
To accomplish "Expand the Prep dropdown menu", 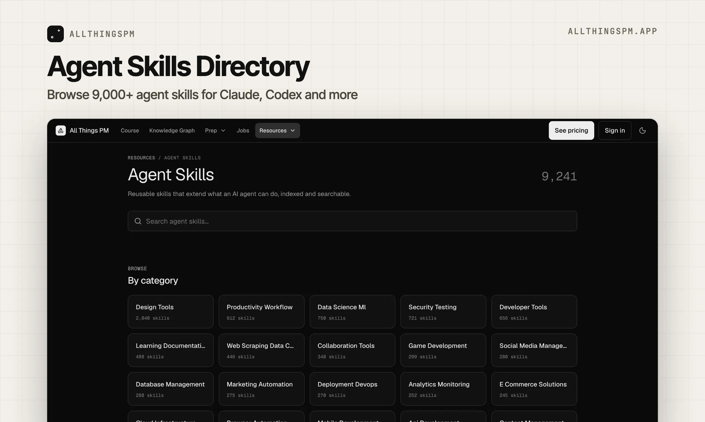I will coord(215,130).
